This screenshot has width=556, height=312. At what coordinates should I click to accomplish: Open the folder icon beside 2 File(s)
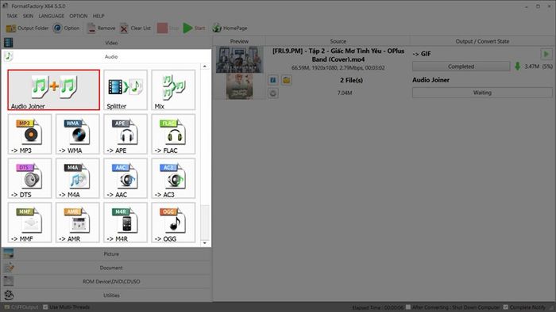point(286,80)
